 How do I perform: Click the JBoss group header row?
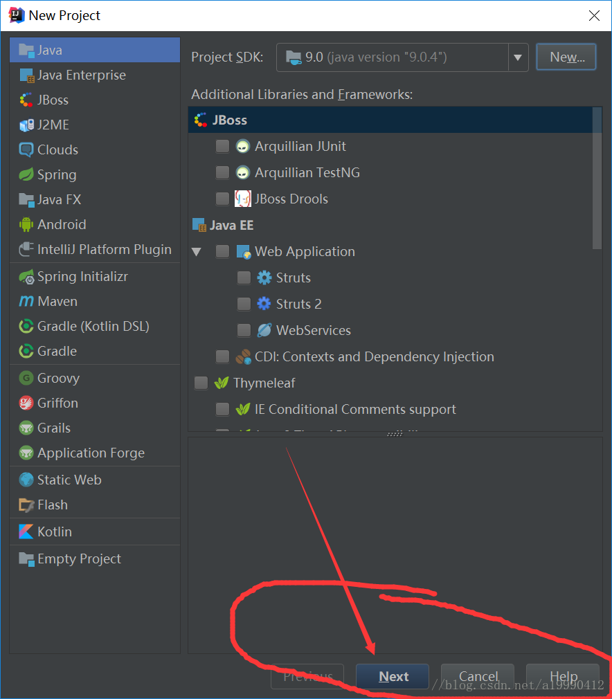tap(390, 120)
